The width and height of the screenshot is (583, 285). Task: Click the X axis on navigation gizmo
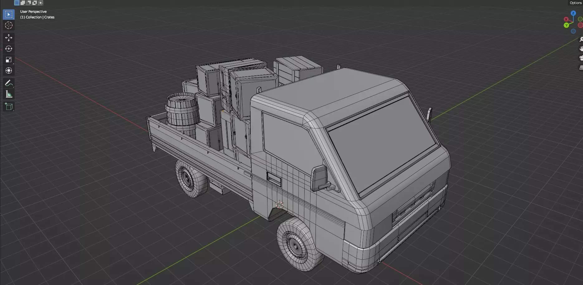click(566, 19)
